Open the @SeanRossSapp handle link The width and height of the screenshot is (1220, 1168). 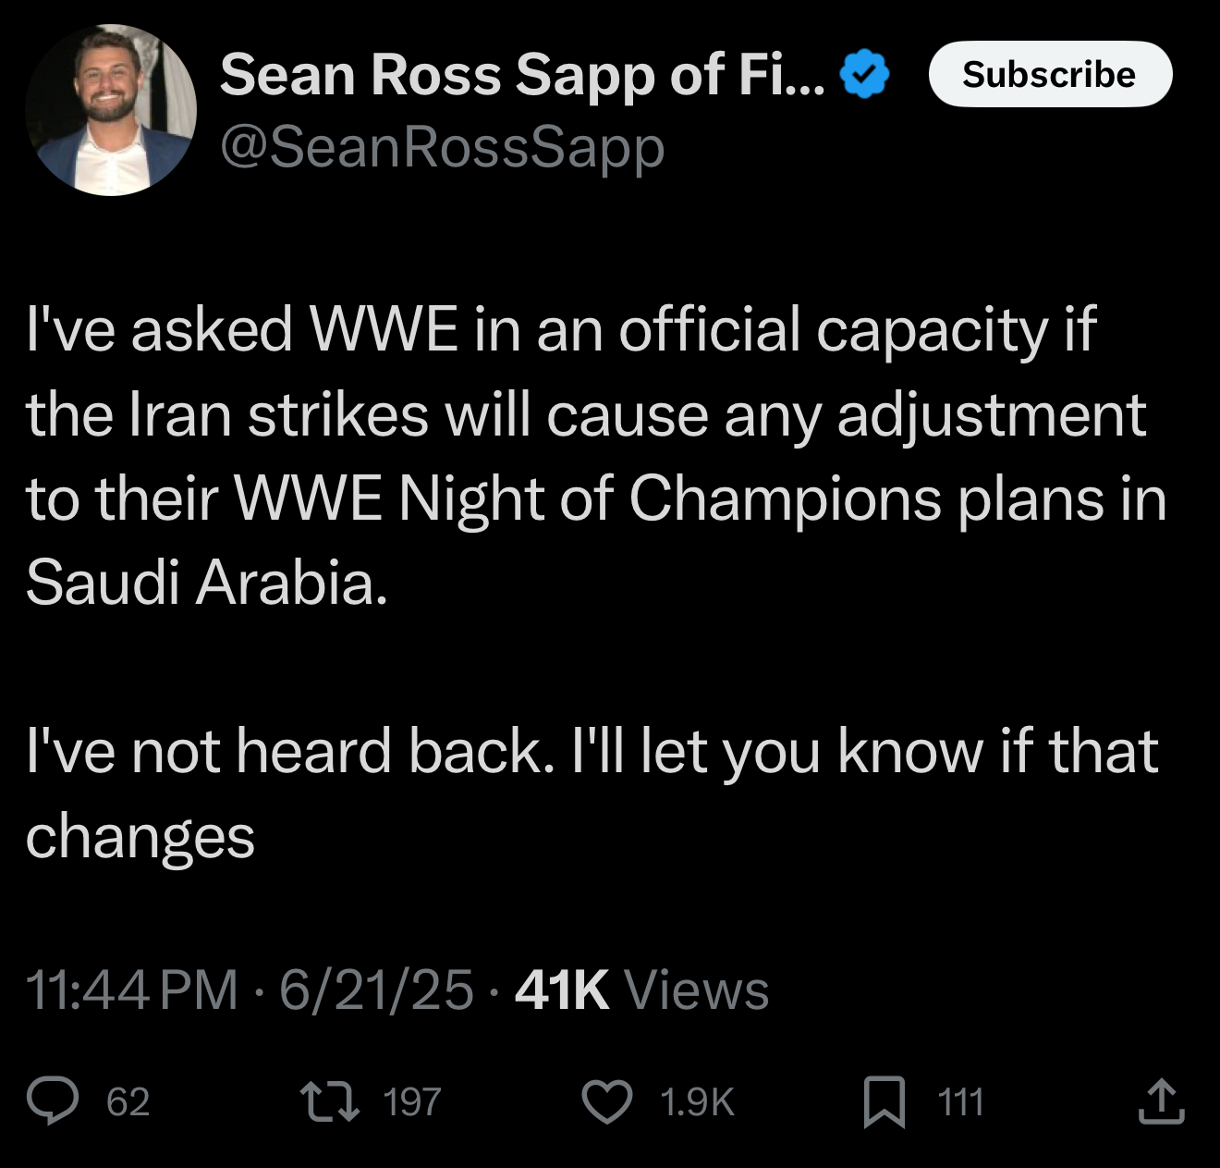(442, 147)
